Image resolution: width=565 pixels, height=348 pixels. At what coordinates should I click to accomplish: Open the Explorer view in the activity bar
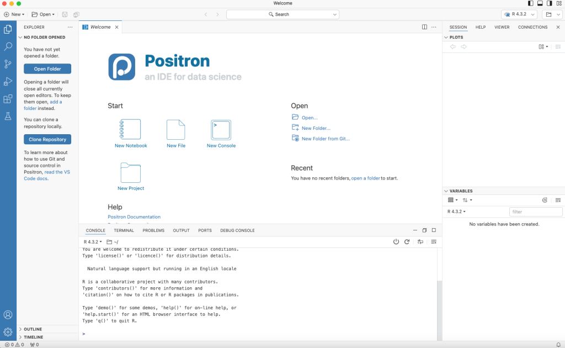pos(8,29)
